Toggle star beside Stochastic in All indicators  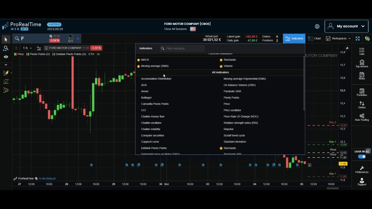[221, 148]
